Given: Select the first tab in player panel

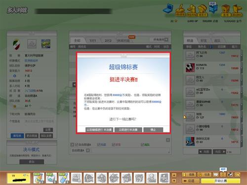Looking at the screenshot, I should click(x=190, y=41).
